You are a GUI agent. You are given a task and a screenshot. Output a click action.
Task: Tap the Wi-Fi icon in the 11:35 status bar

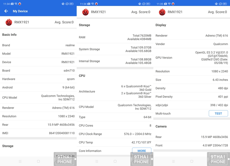(x=169, y=4)
